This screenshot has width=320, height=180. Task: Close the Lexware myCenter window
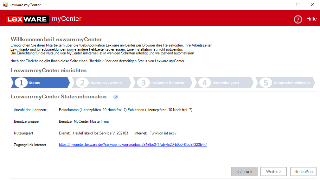tap(312, 5)
